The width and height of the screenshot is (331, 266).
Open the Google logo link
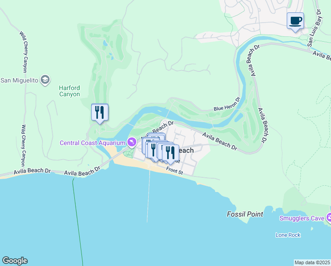15,261
